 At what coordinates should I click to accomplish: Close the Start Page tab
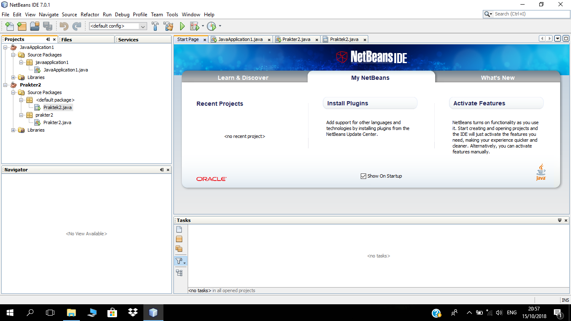coord(205,40)
